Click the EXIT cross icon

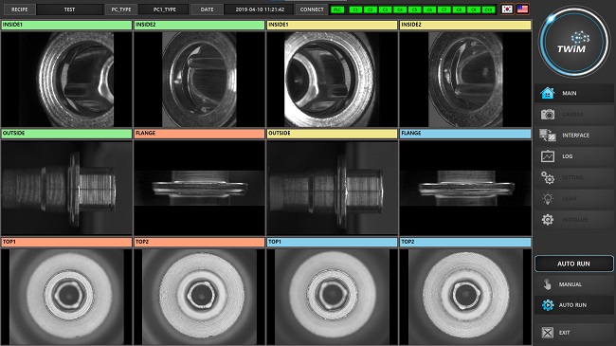coord(547,333)
